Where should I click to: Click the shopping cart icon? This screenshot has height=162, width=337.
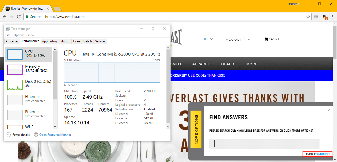(266, 39)
